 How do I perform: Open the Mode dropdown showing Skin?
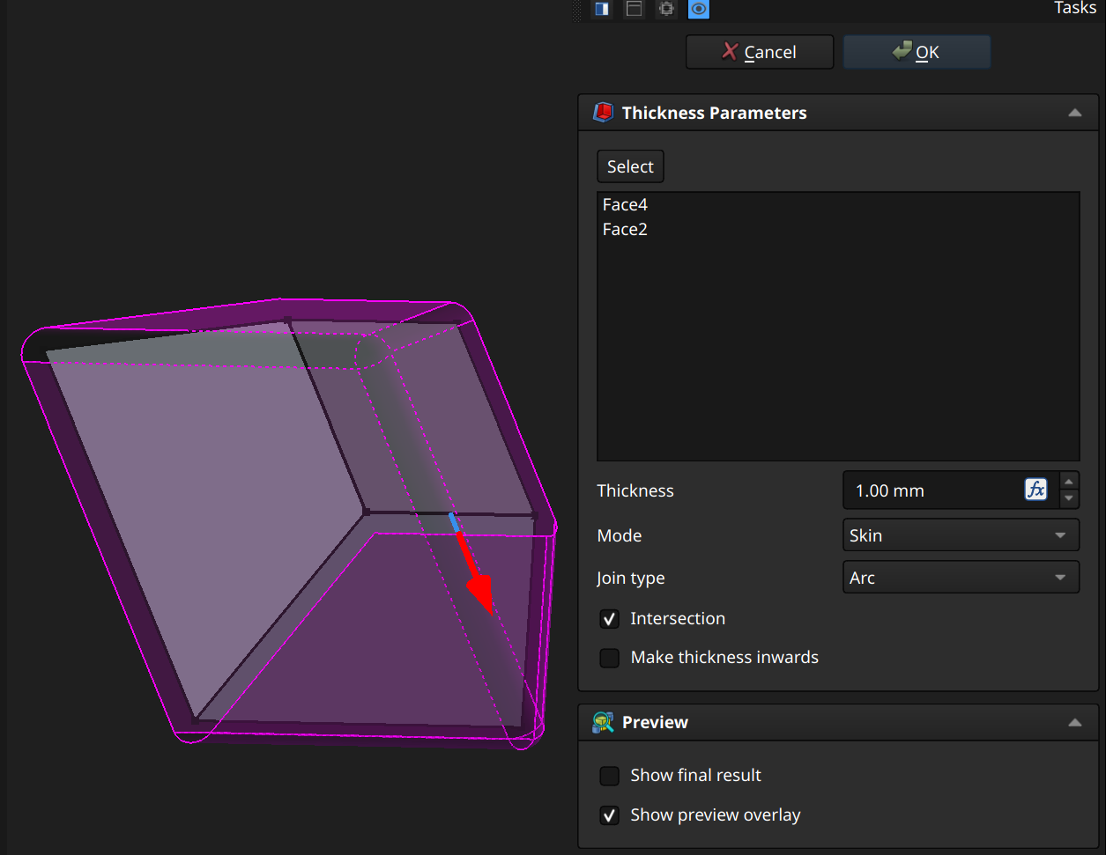pyautogui.click(x=961, y=535)
